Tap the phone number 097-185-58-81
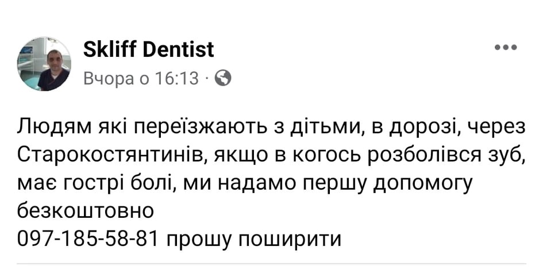Screen dimensions: 543x273 pyautogui.click(x=87, y=239)
